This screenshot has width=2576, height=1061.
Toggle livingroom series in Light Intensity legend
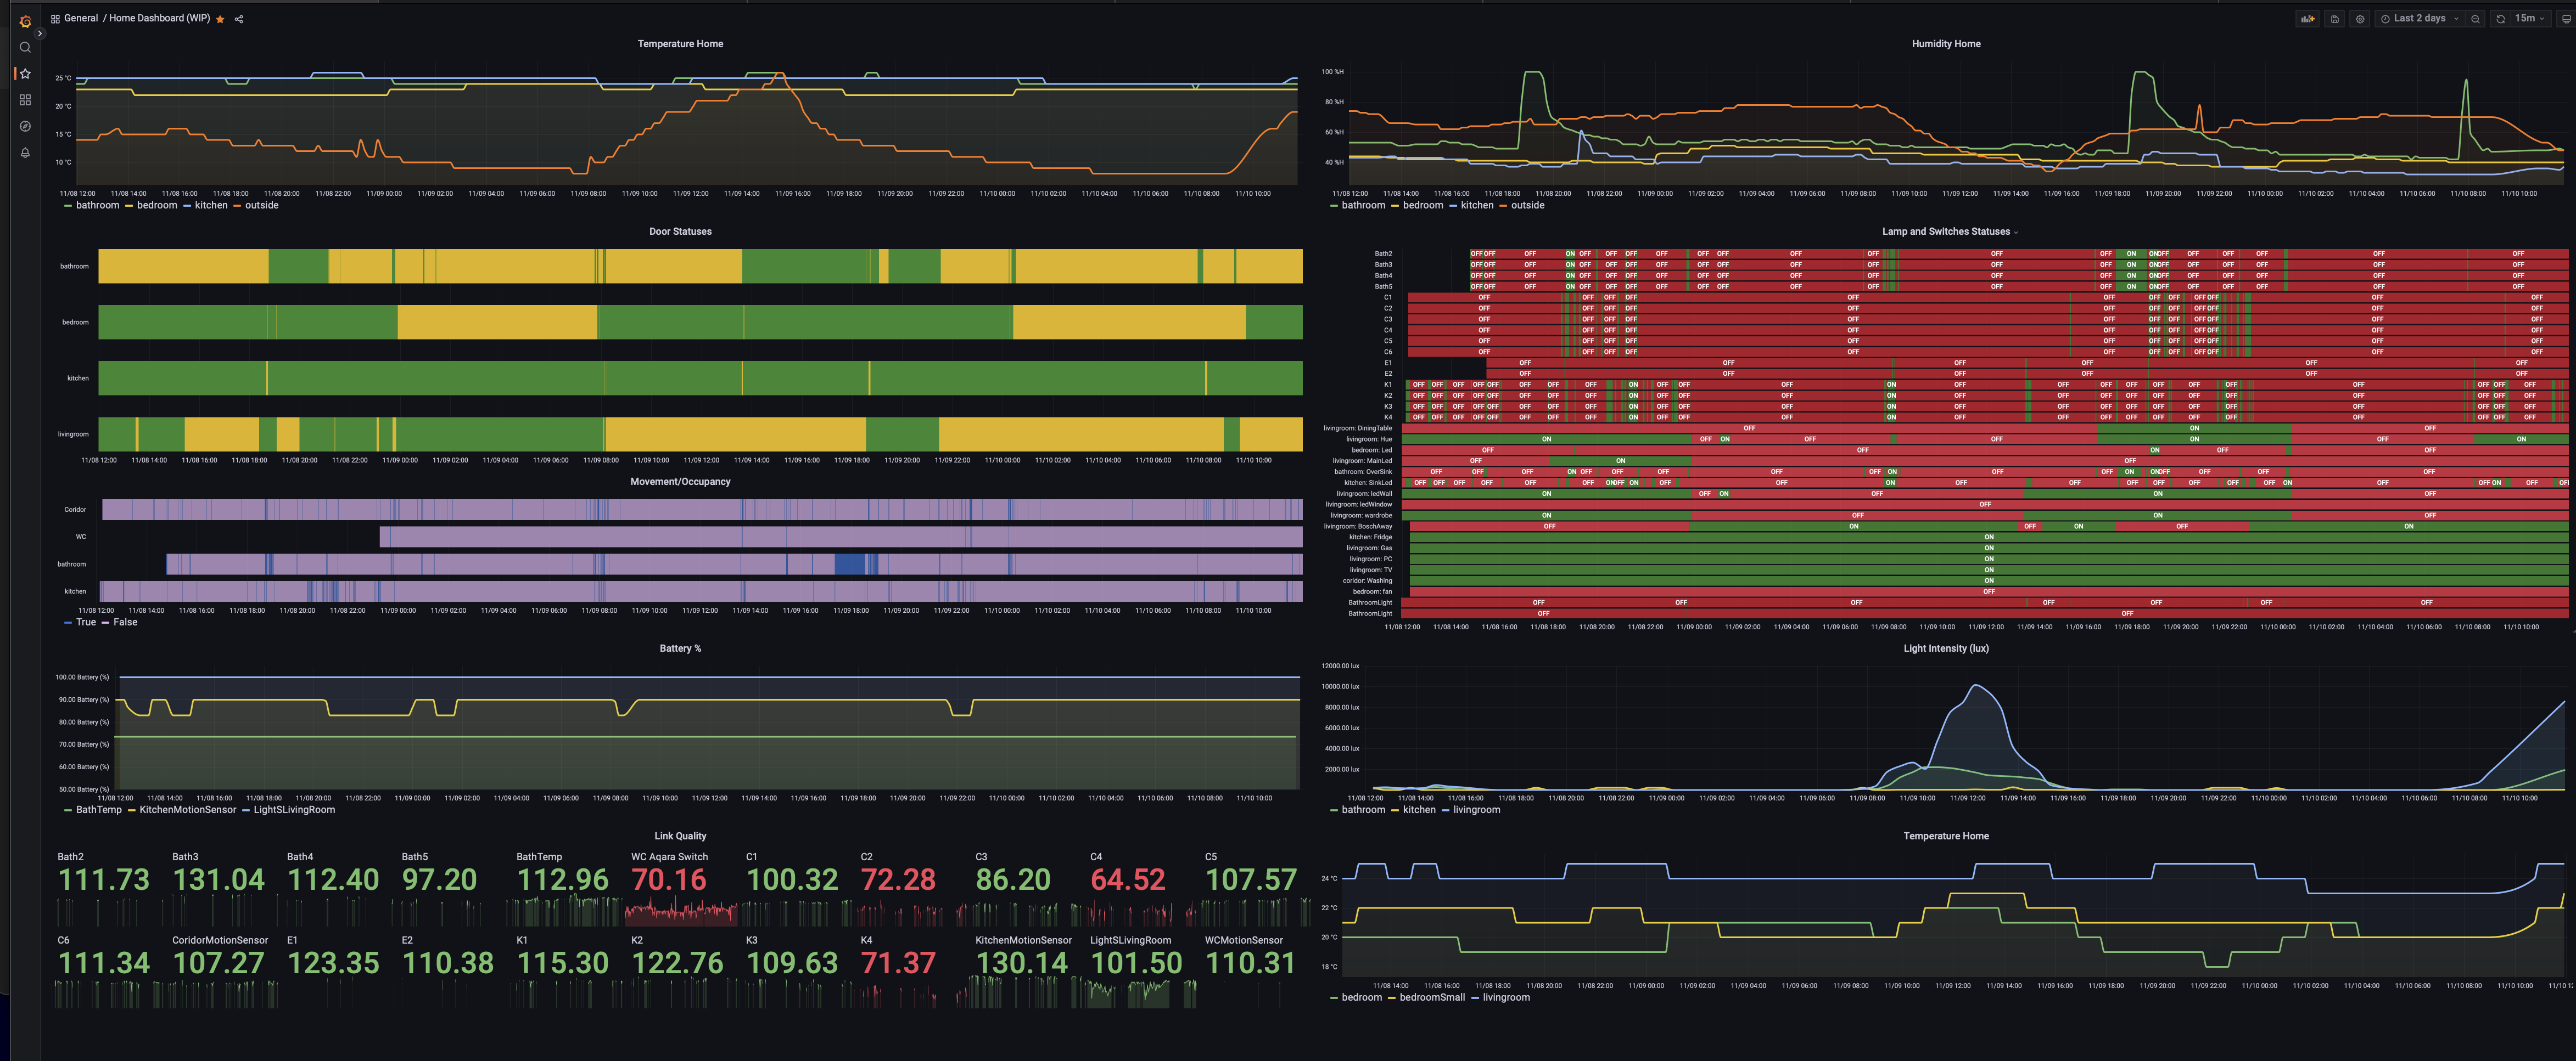pyautogui.click(x=1476, y=810)
